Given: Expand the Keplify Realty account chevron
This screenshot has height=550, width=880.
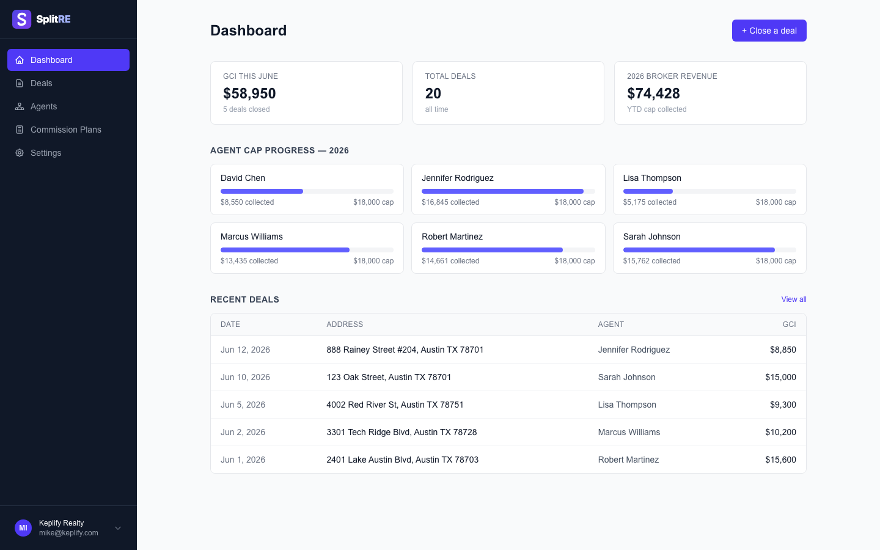Looking at the screenshot, I should tap(118, 528).
